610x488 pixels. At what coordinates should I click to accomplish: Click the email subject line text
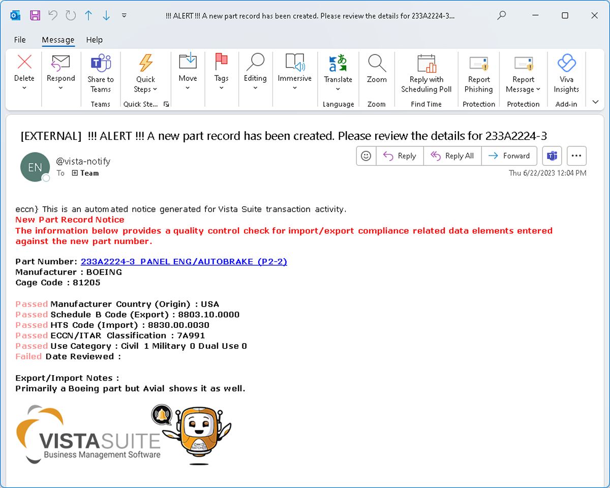[x=284, y=136]
